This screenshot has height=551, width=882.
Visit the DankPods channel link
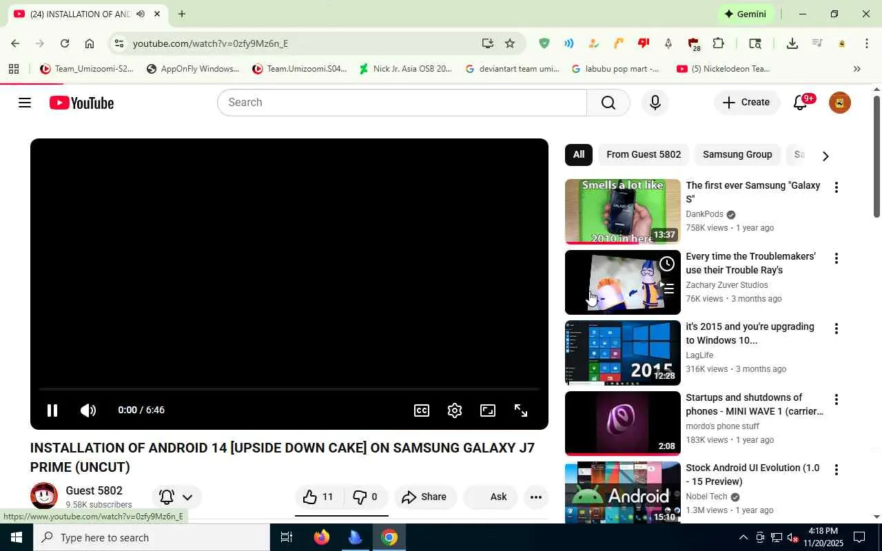704,214
